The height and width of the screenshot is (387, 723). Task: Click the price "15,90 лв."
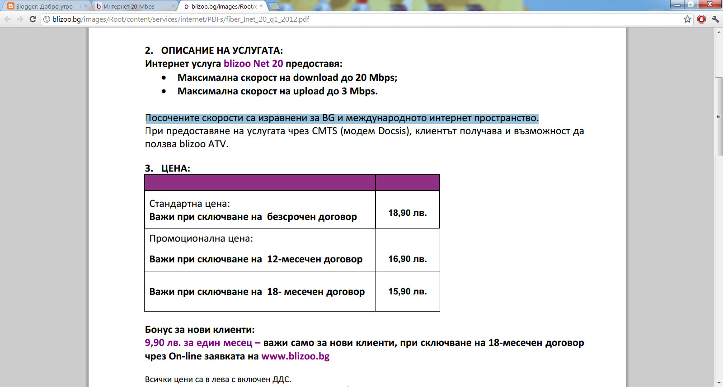[x=408, y=292]
